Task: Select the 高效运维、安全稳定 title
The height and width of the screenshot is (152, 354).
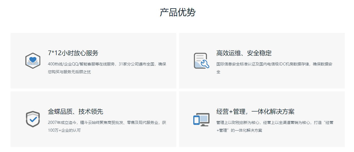Action: pos(244,53)
